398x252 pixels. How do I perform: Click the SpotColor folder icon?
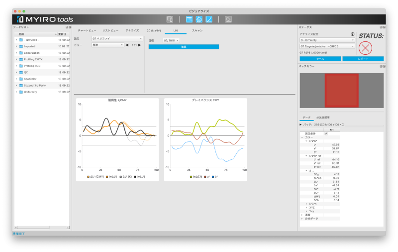(21, 79)
